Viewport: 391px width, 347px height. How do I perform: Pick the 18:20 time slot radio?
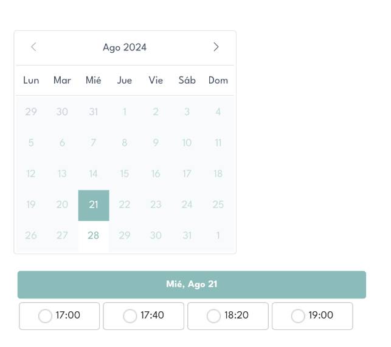213,316
